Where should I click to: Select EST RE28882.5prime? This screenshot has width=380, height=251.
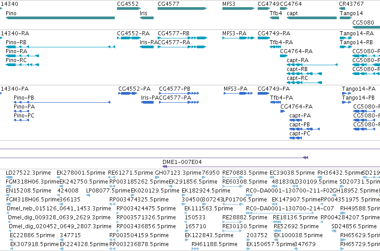[x=232, y=222]
